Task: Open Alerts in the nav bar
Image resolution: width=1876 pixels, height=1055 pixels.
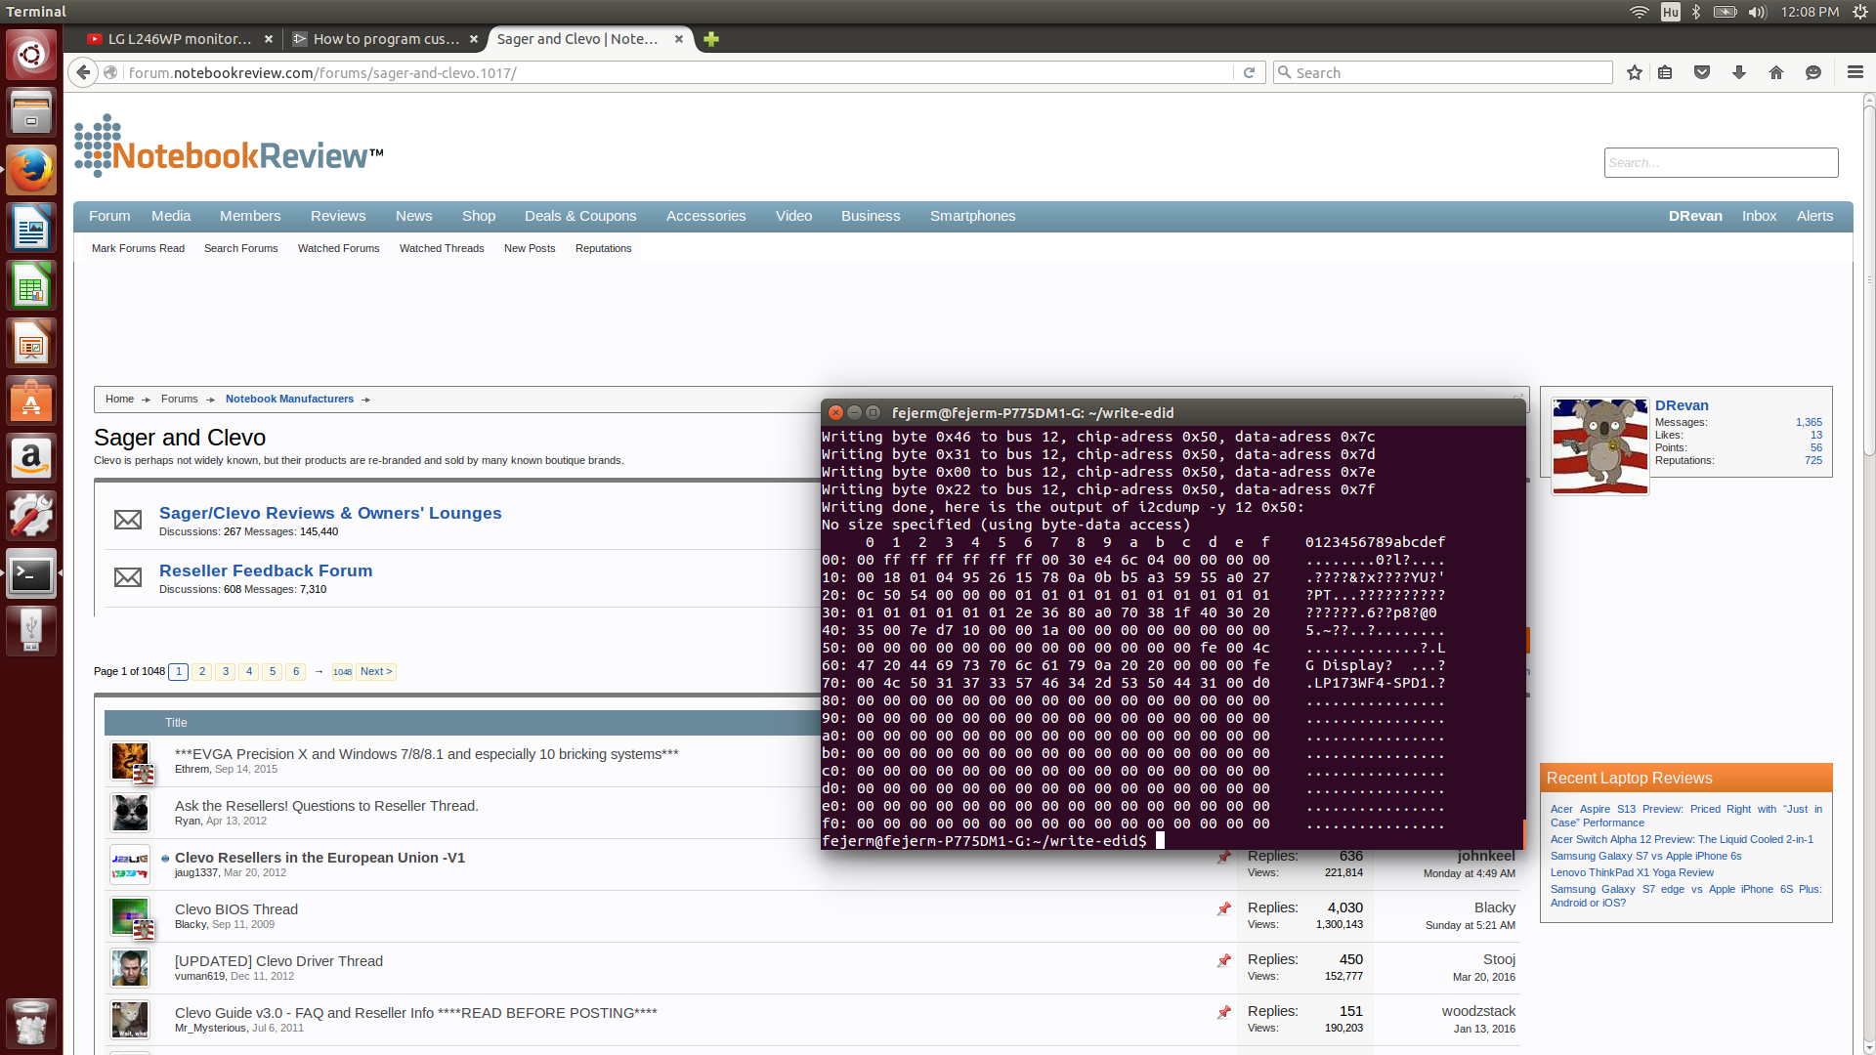Action: [1814, 216]
